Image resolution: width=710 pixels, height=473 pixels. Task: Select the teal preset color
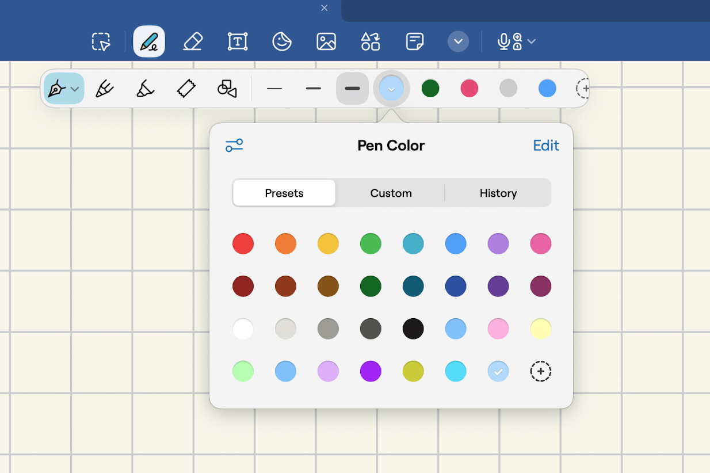point(413,243)
